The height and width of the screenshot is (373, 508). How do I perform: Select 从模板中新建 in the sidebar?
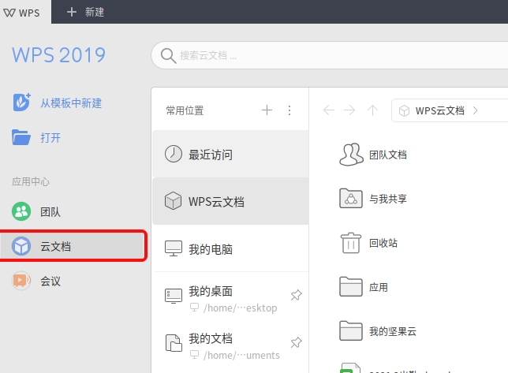(x=58, y=103)
